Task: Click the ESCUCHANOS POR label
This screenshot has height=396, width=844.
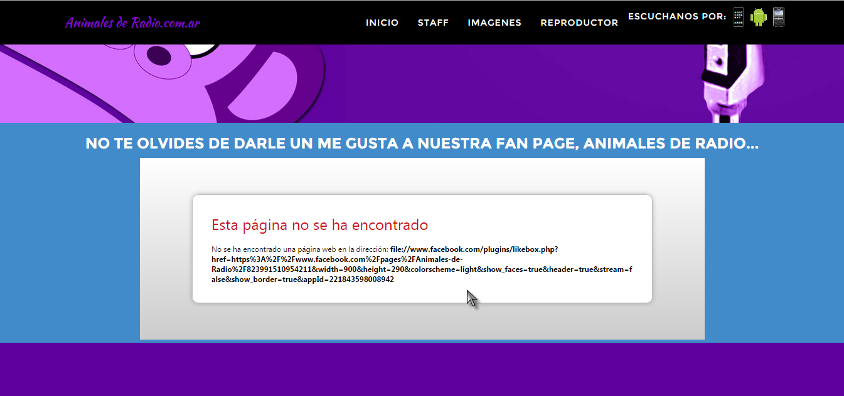Action: click(676, 16)
